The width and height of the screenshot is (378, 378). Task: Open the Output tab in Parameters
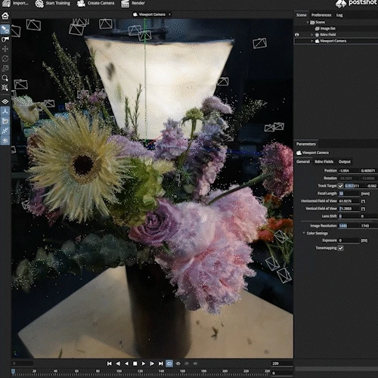[344, 162]
